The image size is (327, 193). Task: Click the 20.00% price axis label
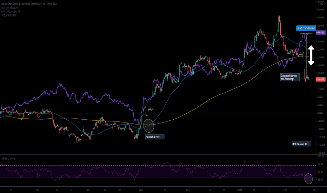click(321, 73)
